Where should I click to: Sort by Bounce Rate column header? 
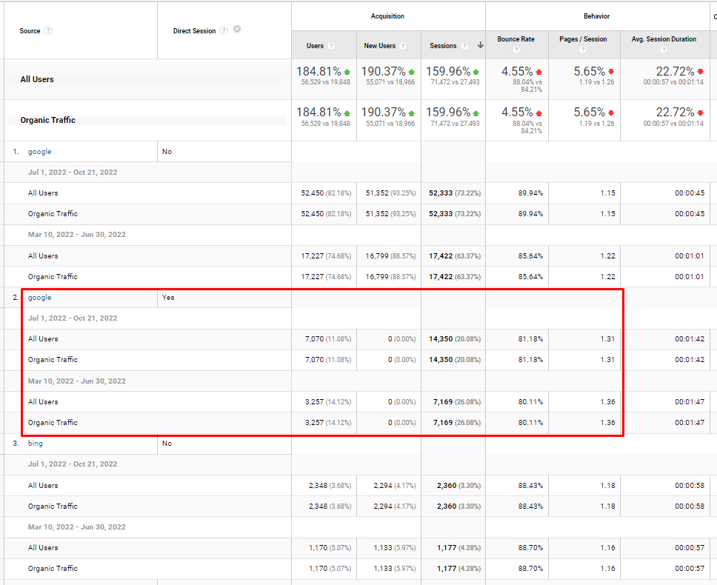click(x=516, y=39)
